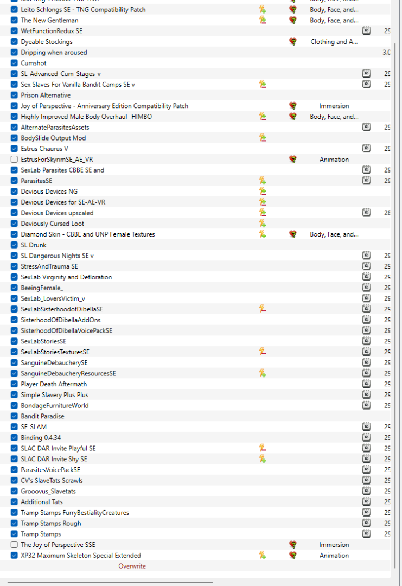
Task: Click the calendar icon for StressAndTrauma SE
Action: pyautogui.click(x=367, y=266)
